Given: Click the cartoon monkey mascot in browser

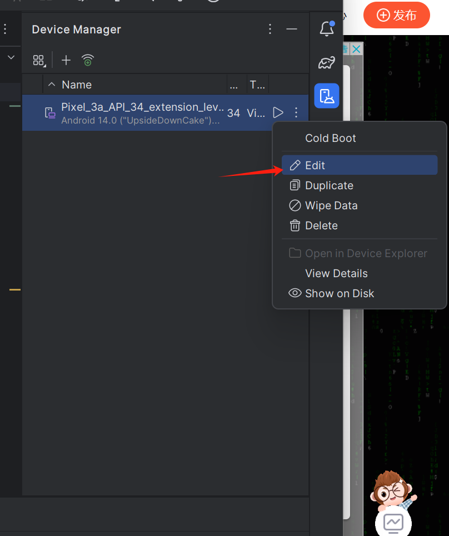Looking at the screenshot, I should [393, 491].
